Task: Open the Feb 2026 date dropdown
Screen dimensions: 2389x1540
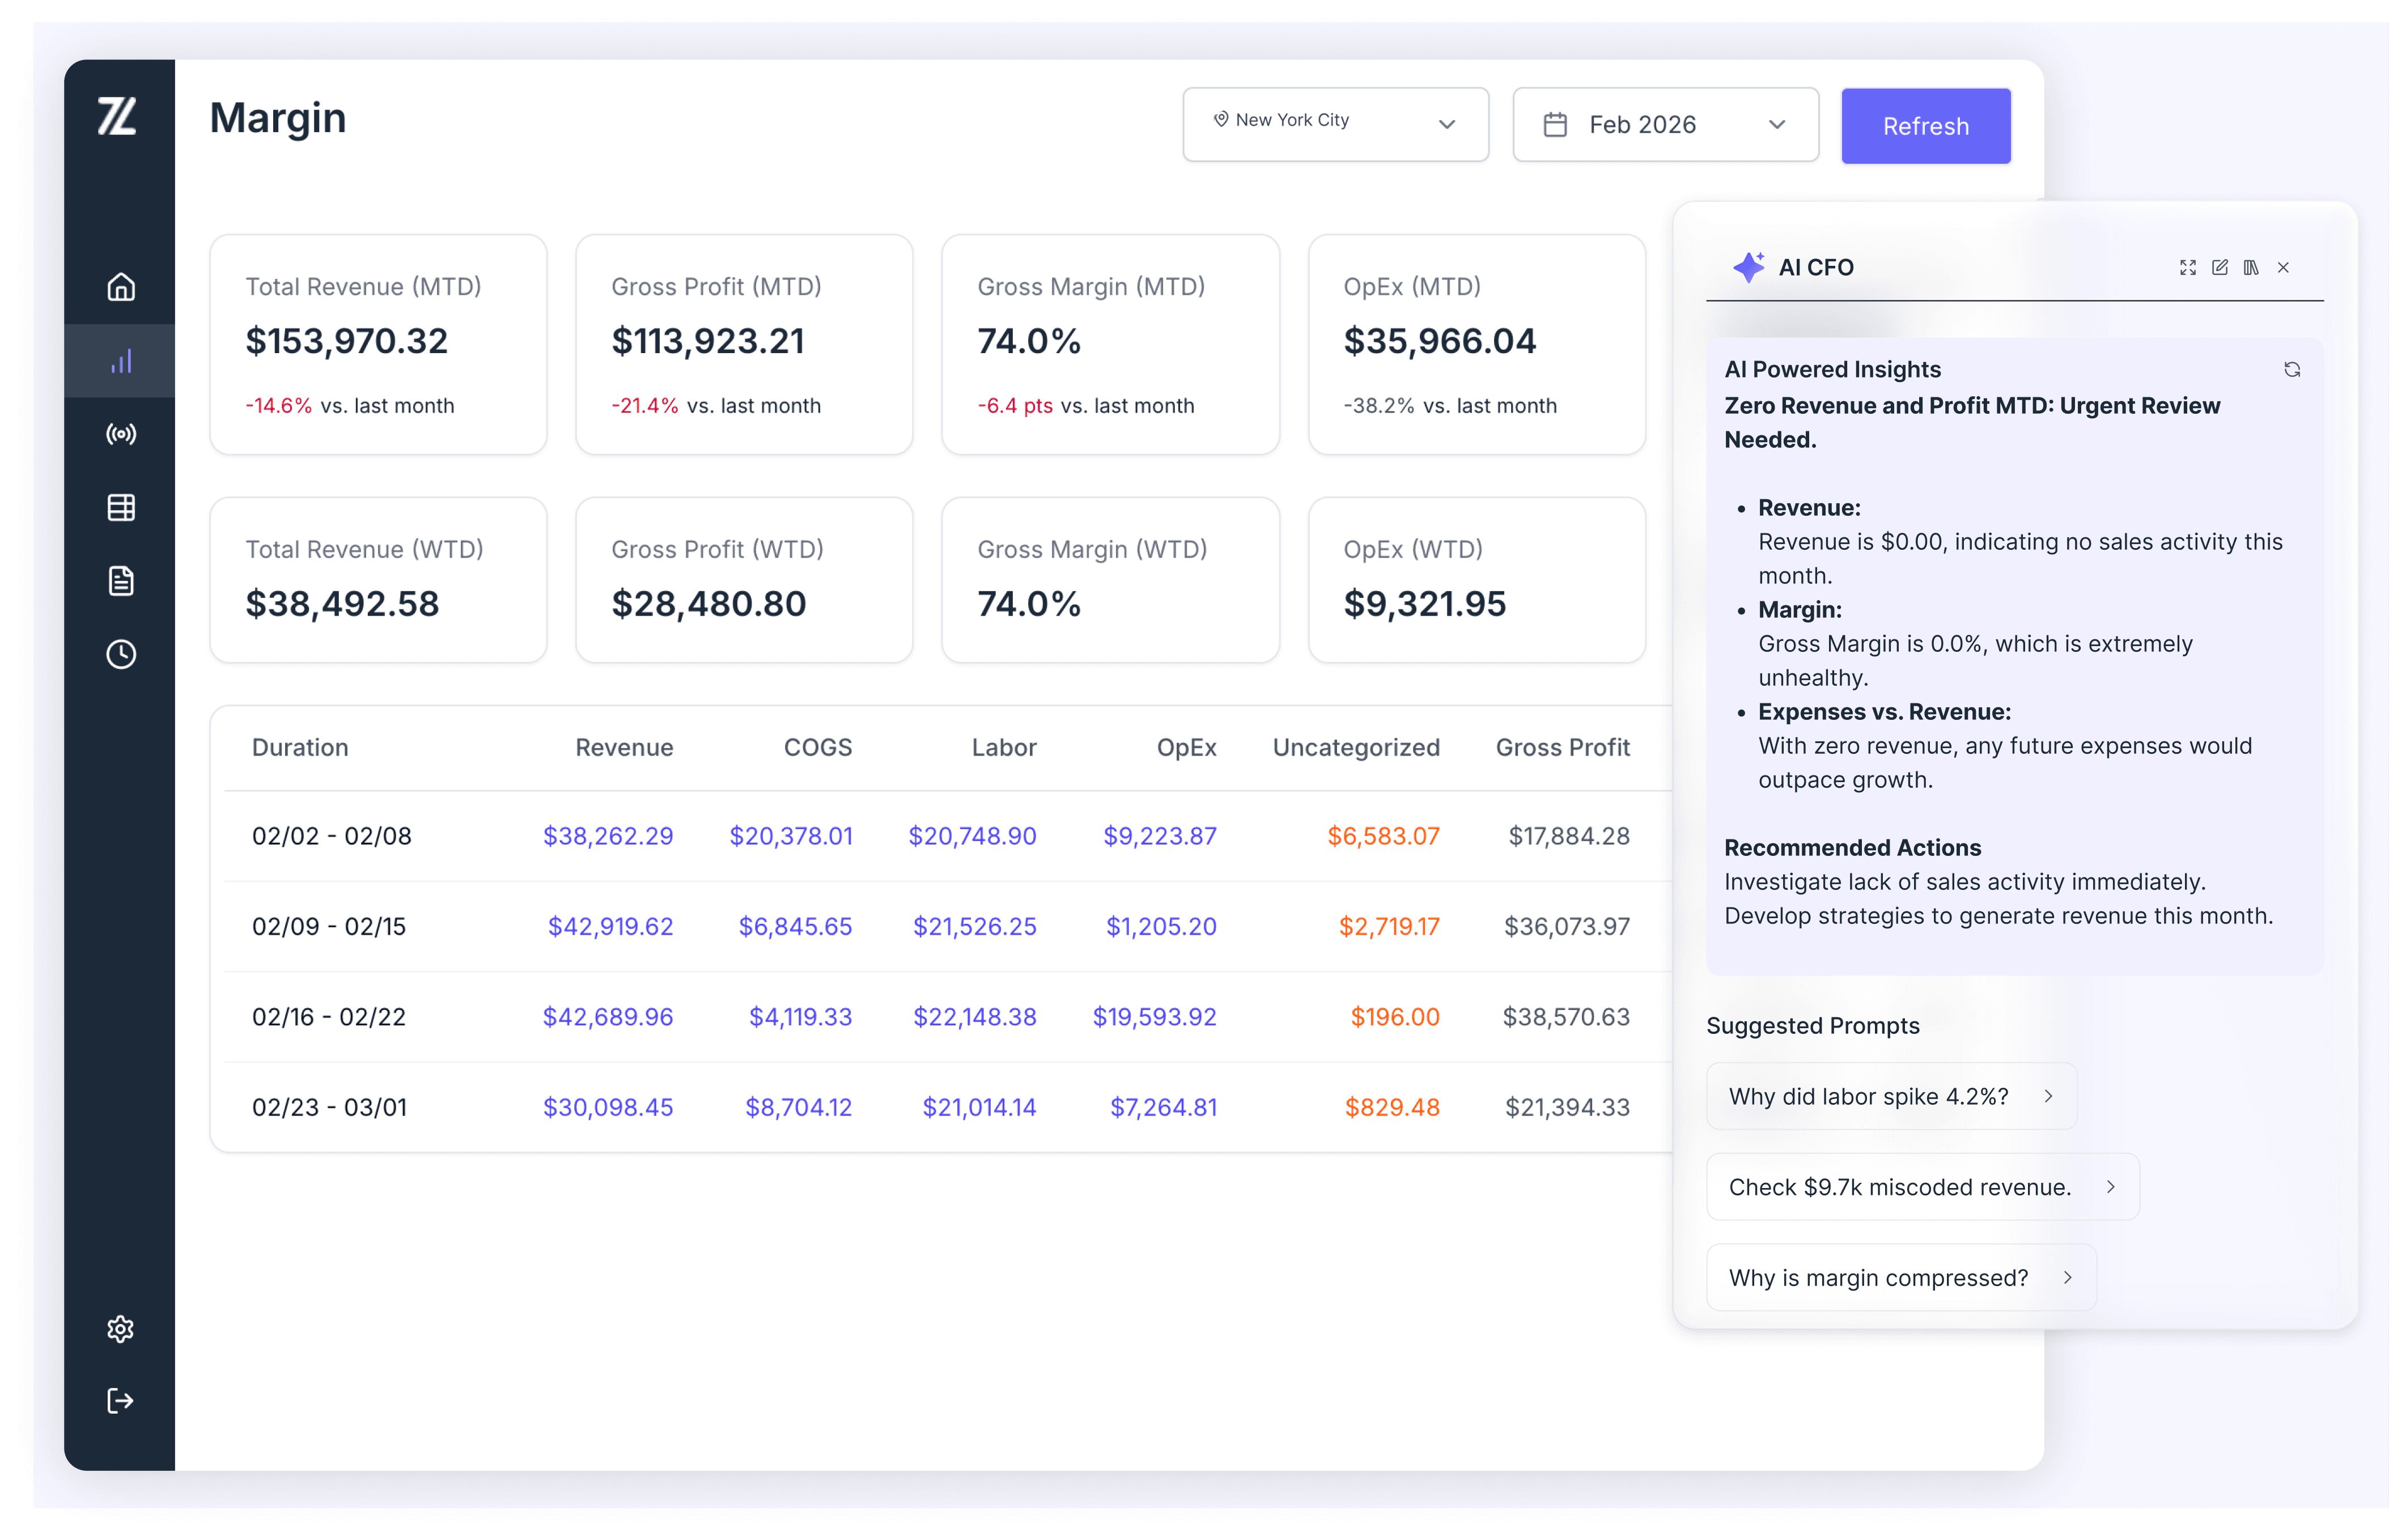Action: coord(1665,125)
